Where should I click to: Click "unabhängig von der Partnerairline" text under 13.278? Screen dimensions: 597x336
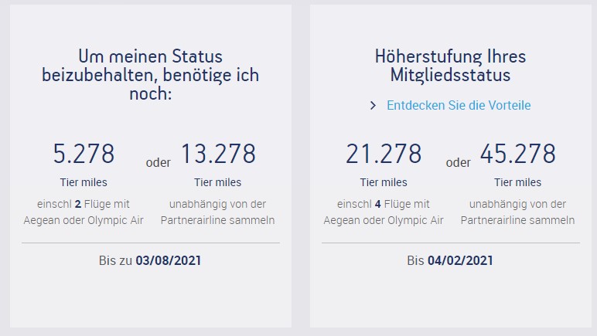pyautogui.click(x=217, y=212)
